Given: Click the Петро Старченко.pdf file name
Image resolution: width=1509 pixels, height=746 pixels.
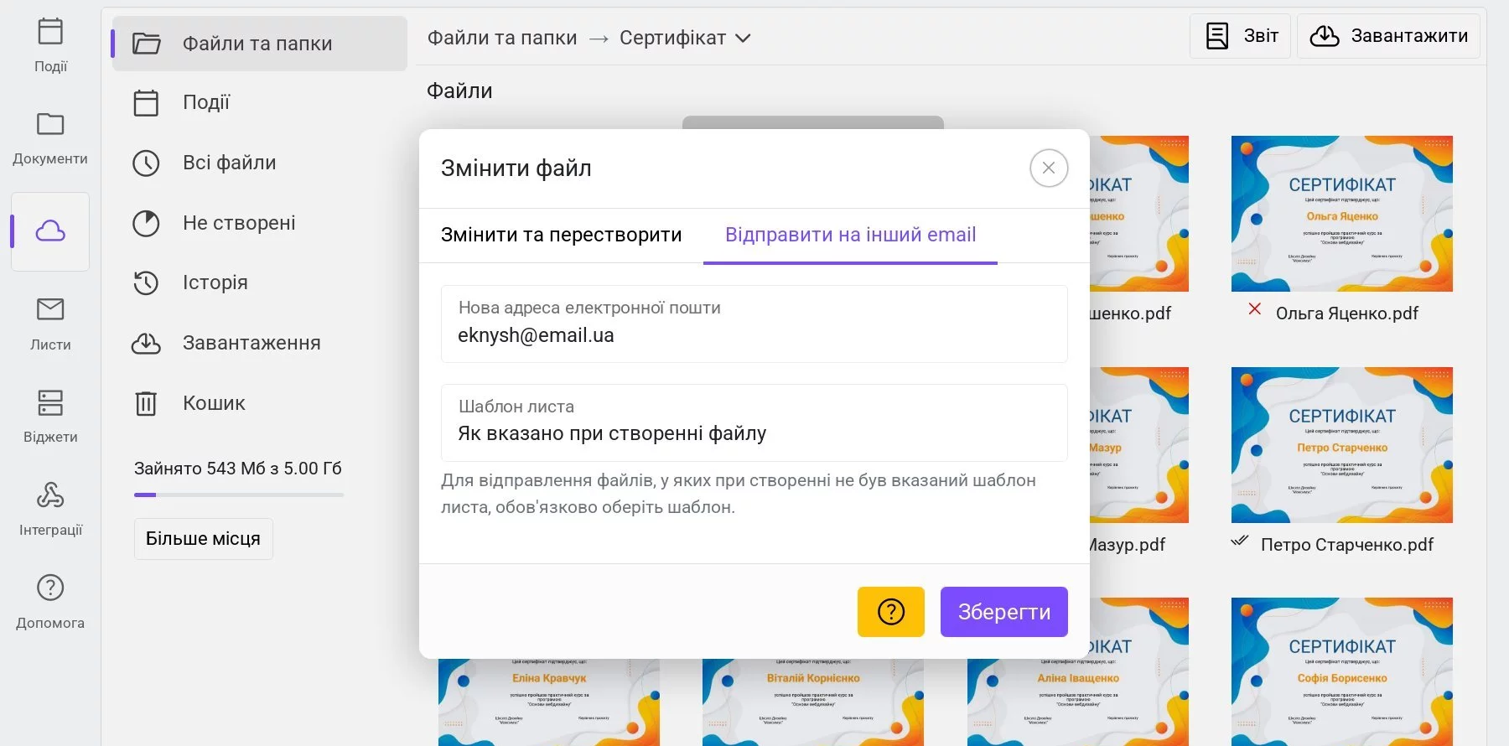Looking at the screenshot, I should coord(1347,545).
